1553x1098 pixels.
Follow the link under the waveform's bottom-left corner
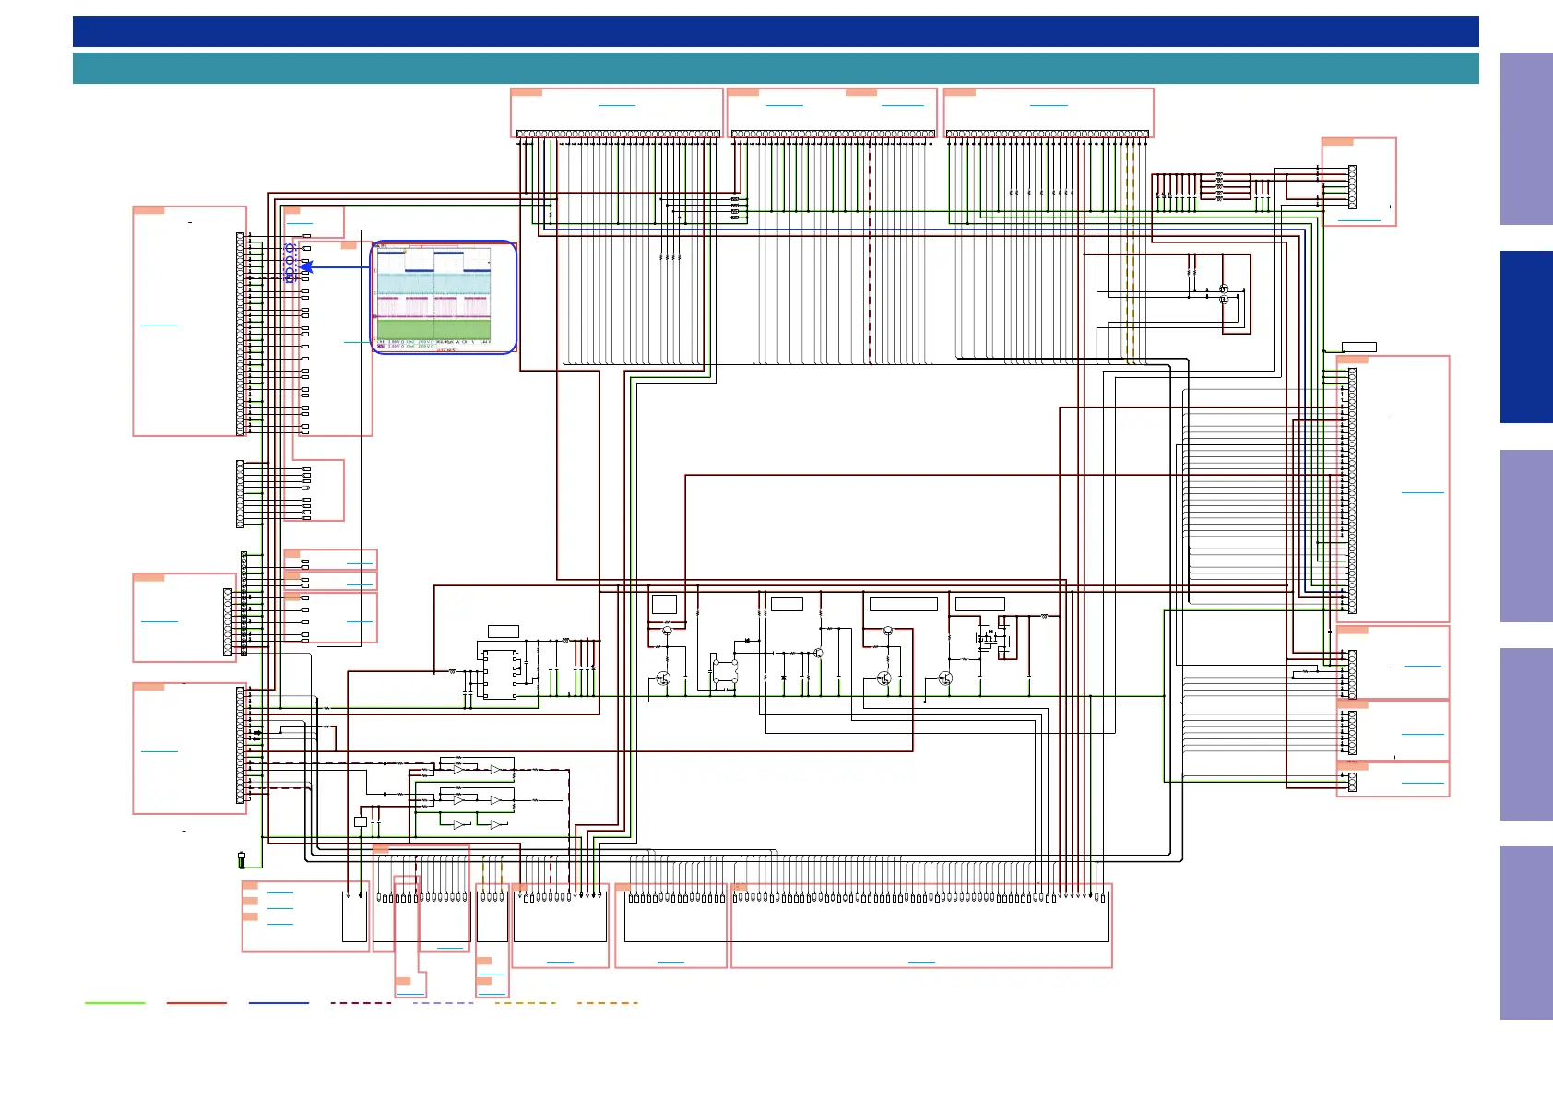tap(356, 341)
